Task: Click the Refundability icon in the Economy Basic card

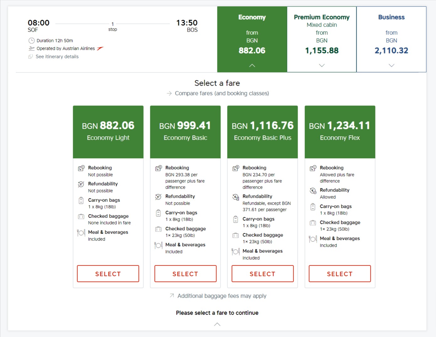Action: click(x=158, y=197)
